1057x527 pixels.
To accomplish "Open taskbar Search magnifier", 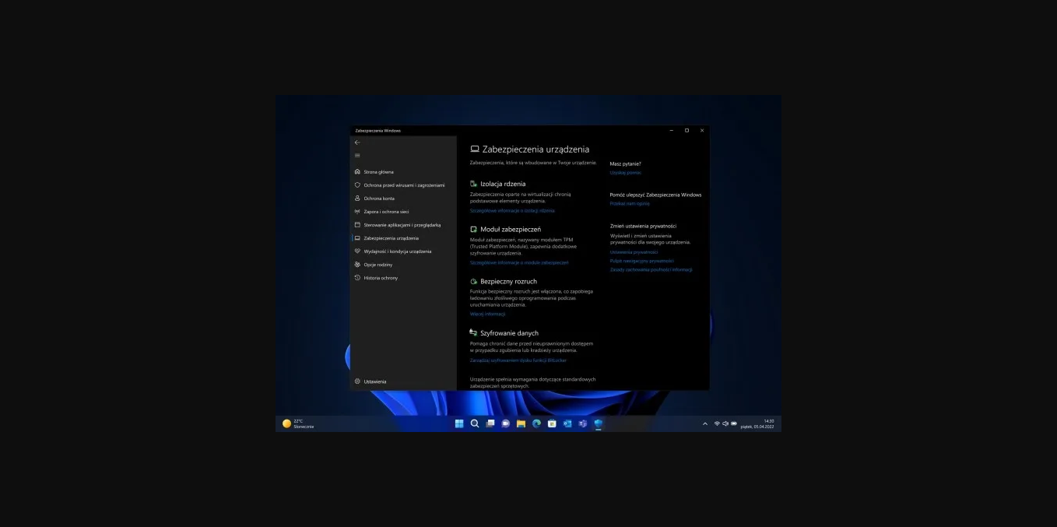I will click(475, 423).
